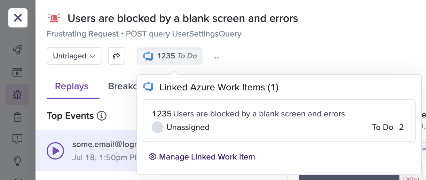Switch to the Breakdown tab
This screenshot has height=180, width=426.
pyautogui.click(x=123, y=86)
